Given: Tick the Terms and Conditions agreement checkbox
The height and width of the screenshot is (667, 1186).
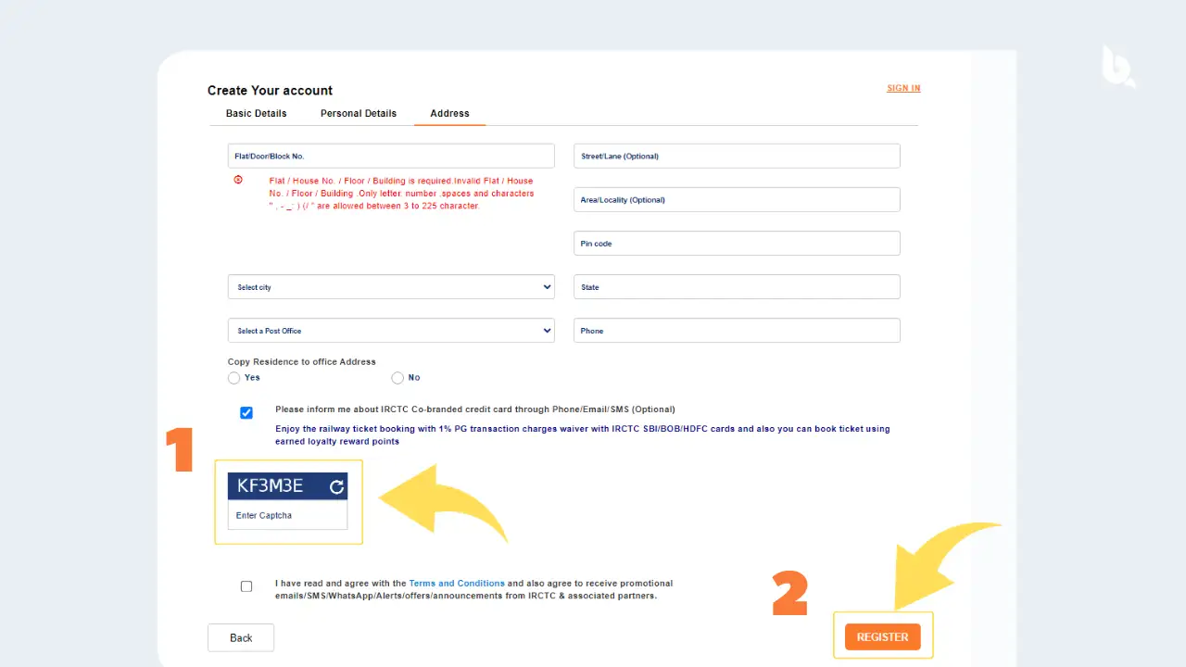Looking at the screenshot, I should pos(246,586).
